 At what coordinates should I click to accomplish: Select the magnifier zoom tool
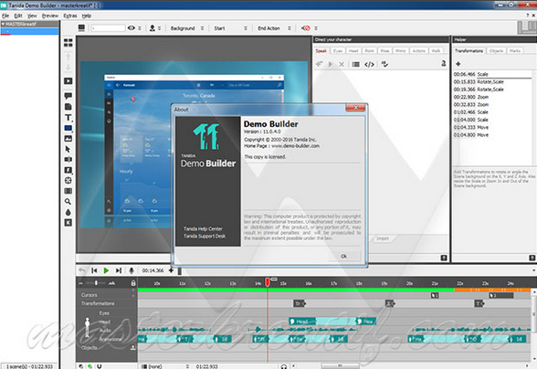68,202
